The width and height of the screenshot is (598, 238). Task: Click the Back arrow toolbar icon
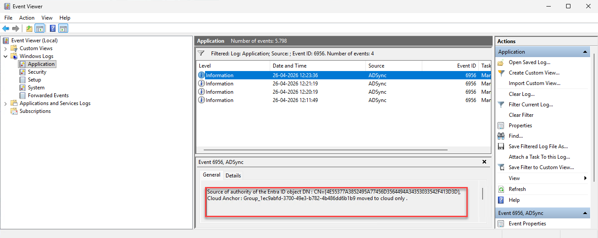[x=6, y=29]
